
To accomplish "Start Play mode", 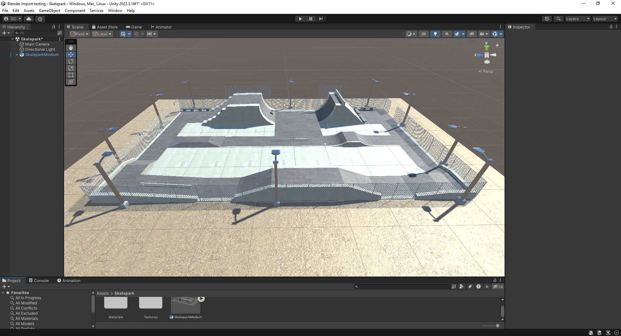I will pyautogui.click(x=300, y=19).
